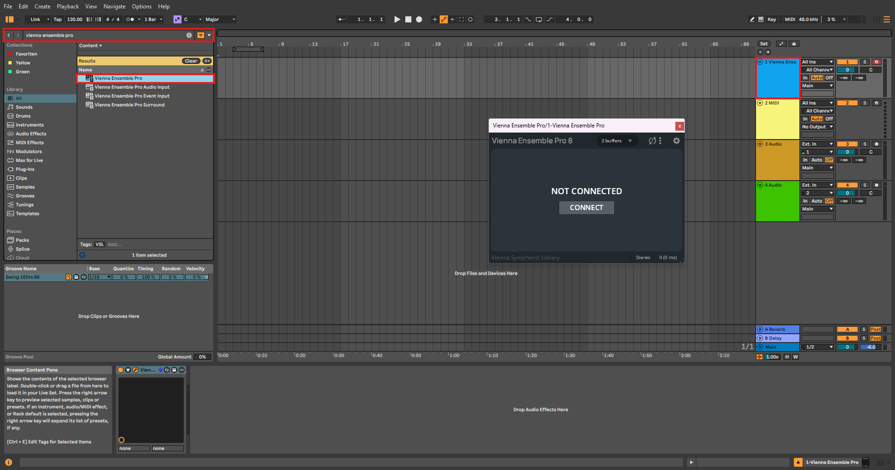Open root note C dropdown
The width and height of the screenshot is (895, 470).
pos(193,20)
